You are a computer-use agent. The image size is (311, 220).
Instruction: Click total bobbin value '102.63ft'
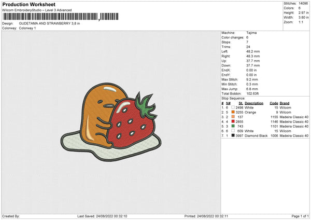point(252,93)
